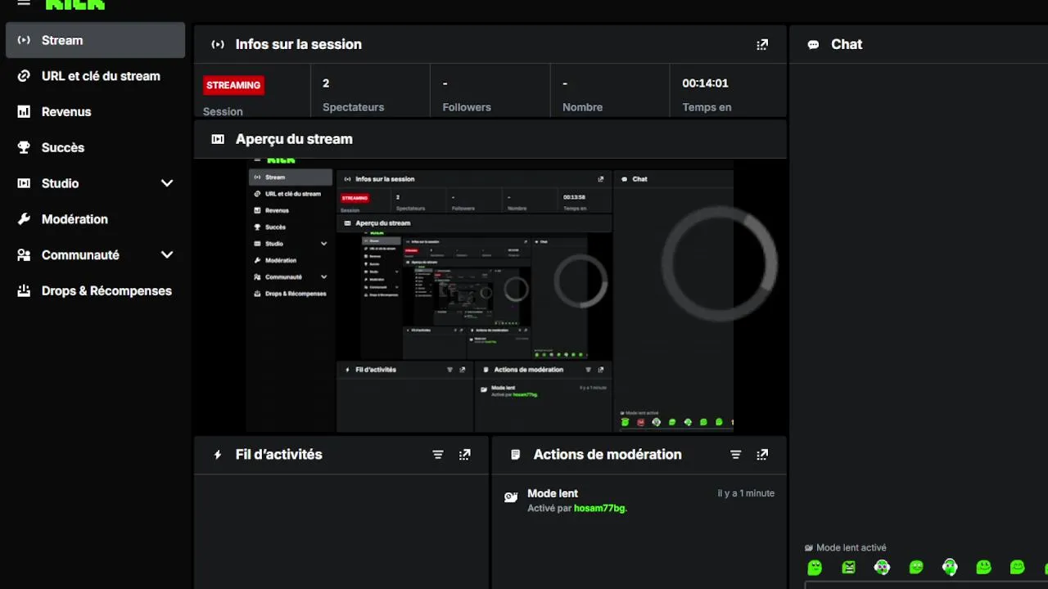Click the broadcast icon beside Infos sur la session
This screenshot has height=589, width=1048.
[218, 45]
